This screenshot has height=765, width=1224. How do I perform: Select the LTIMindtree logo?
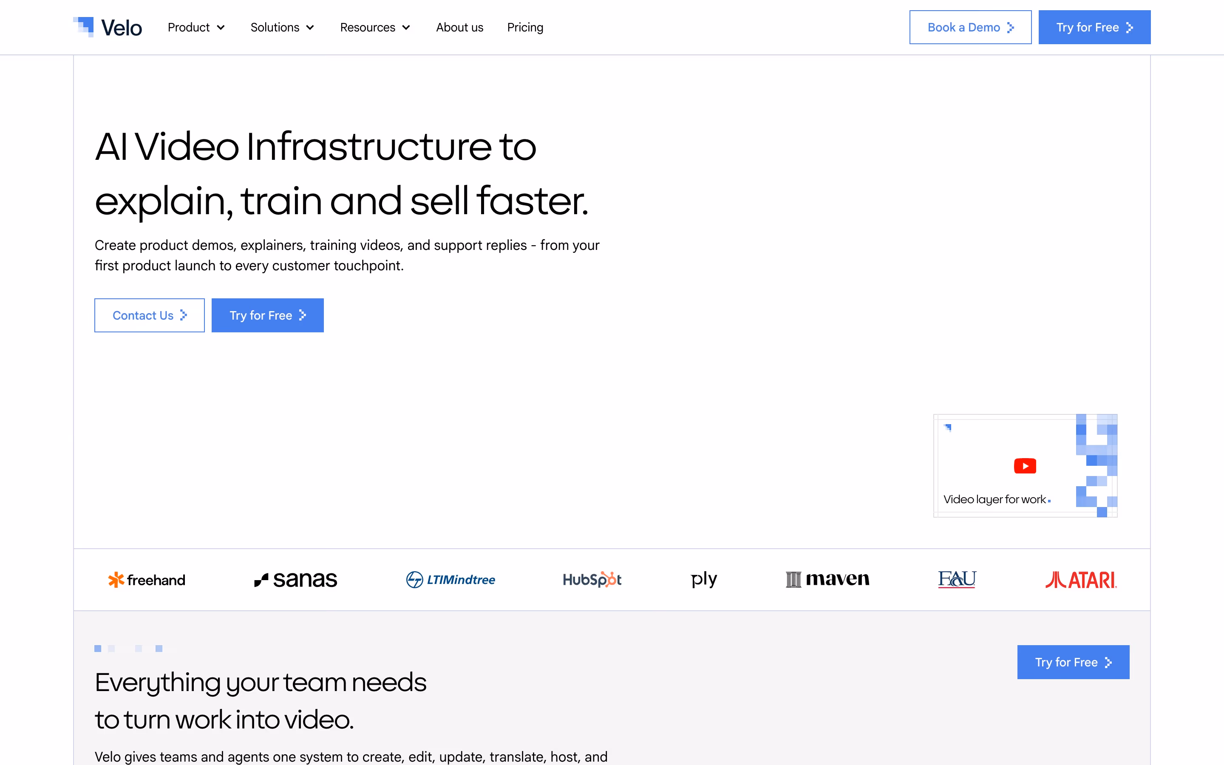(450, 580)
